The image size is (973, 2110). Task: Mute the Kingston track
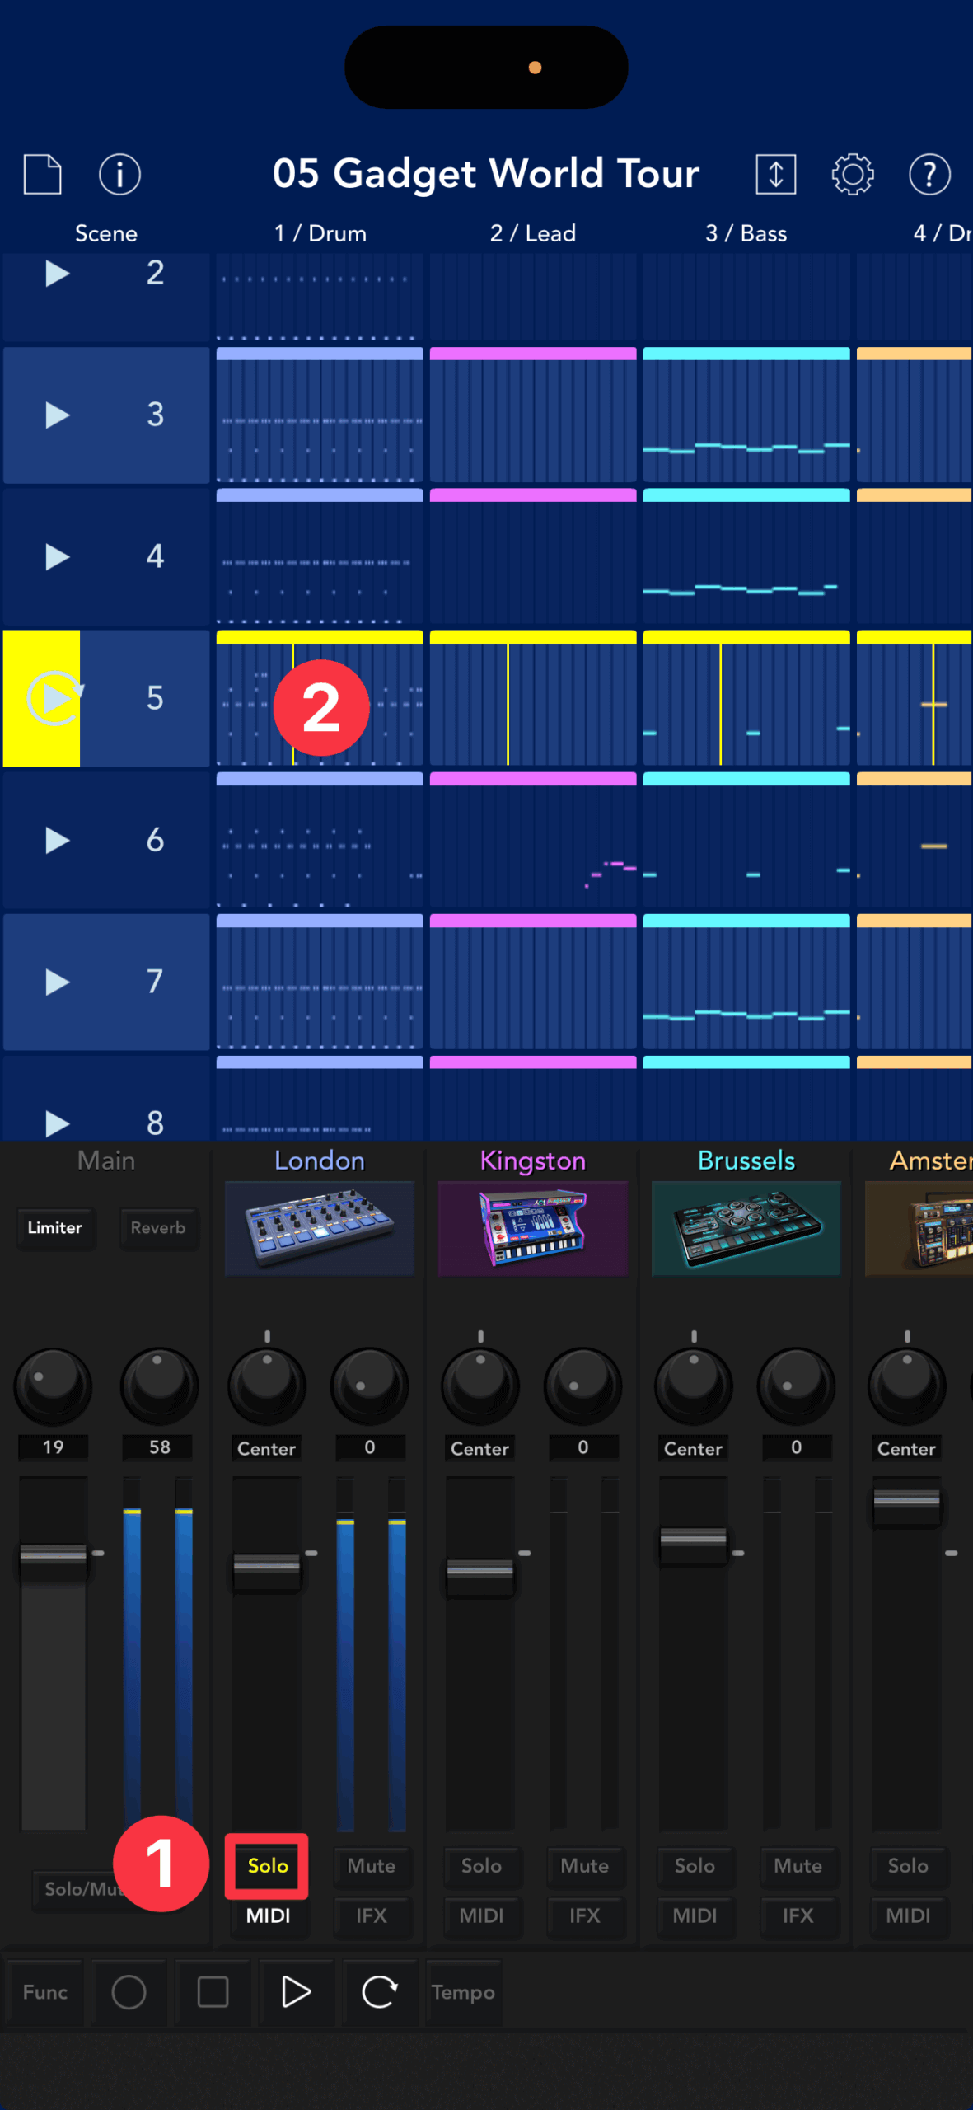pos(584,1865)
